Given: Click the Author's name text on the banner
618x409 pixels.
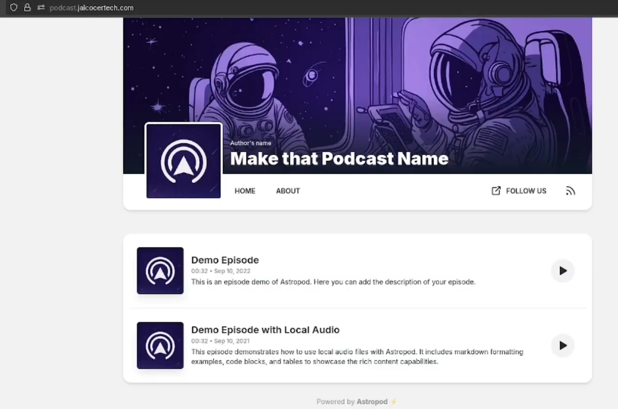Looking at the screenshot, I should (251, 143).
